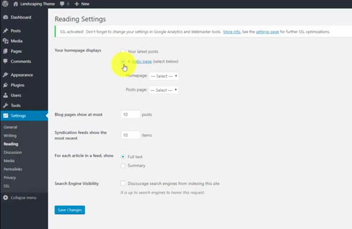This screenshot has height=229, width=352.
Task: Select 'Your latest posts' radio button
Action: click(123, 51)
